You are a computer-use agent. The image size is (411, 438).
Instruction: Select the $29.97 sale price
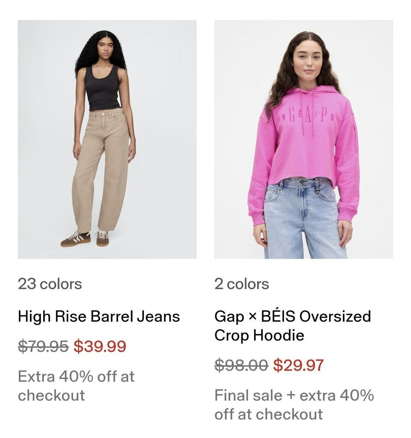click(x=298, y=365)
